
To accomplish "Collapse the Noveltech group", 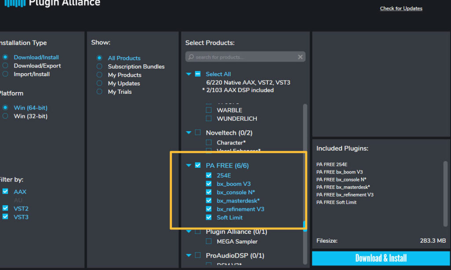I will point(189,133).
